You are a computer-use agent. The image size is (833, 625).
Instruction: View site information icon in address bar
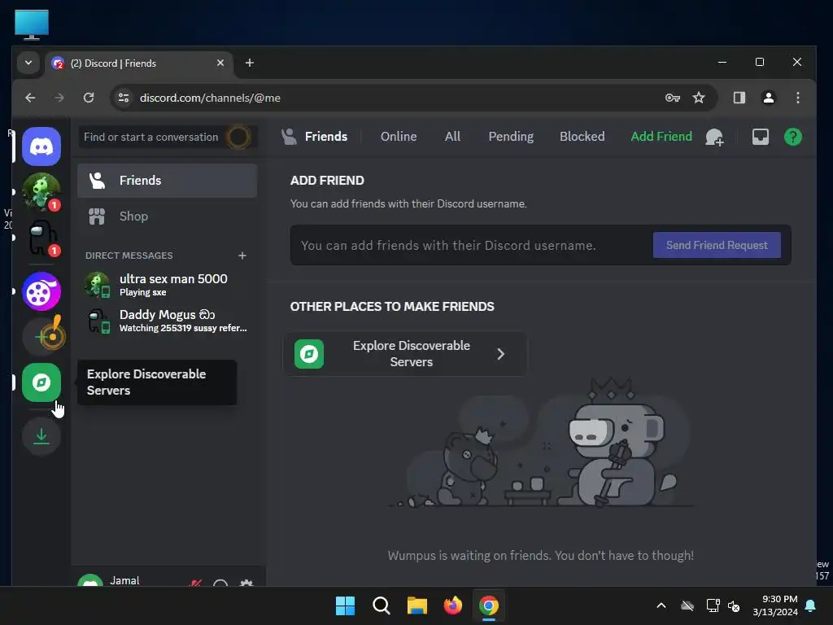[x=124, y=98]
